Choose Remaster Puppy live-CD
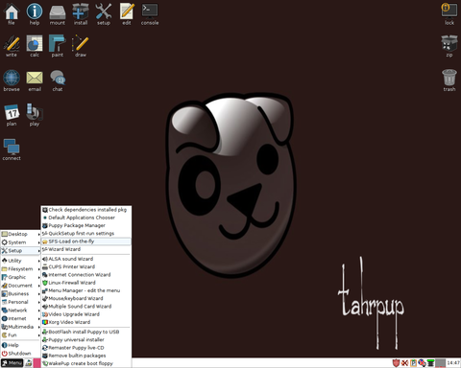 pyautogui.click(x=86, y=348)
